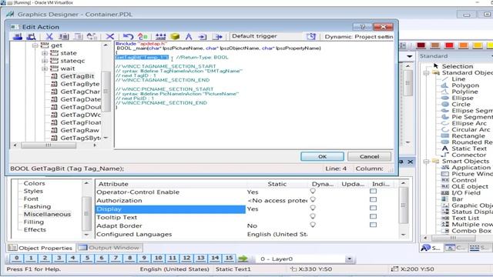Viewport: 493px width, 277px height.
Task: Toggle Indirect checkbox for Tooltip Text
Action: (373, 216)
